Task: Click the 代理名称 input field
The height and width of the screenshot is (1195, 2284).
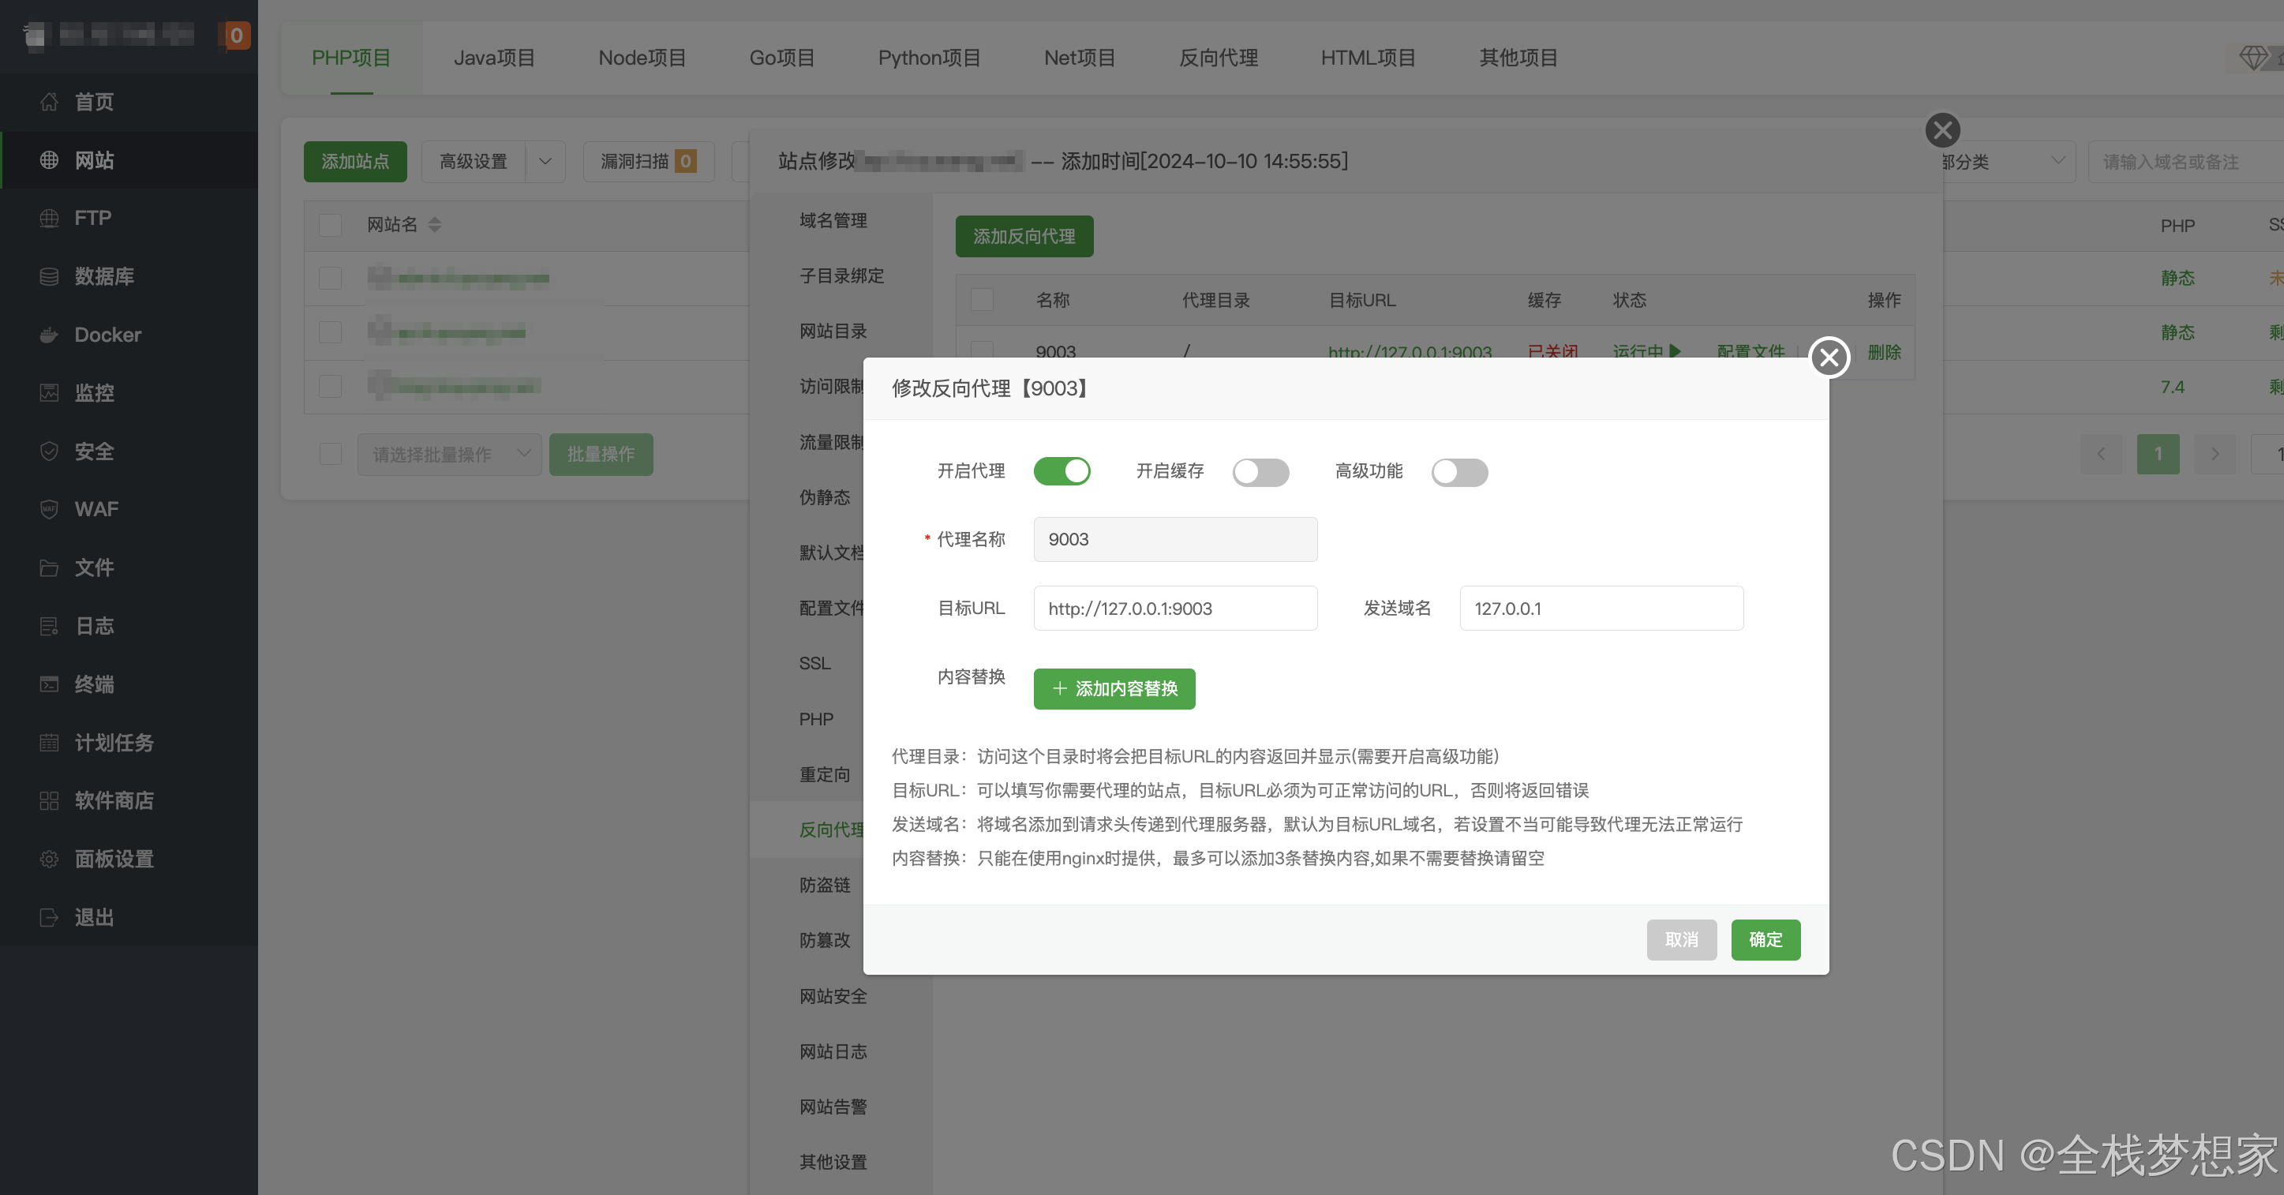Action: [1175, 539]
